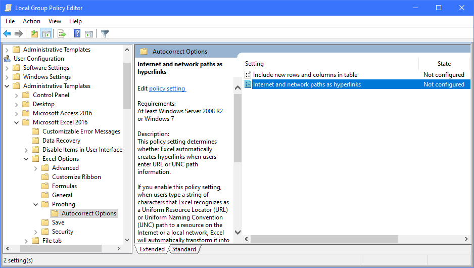Expand the Desktop node

pyautogui.click(x=17, y=104)
